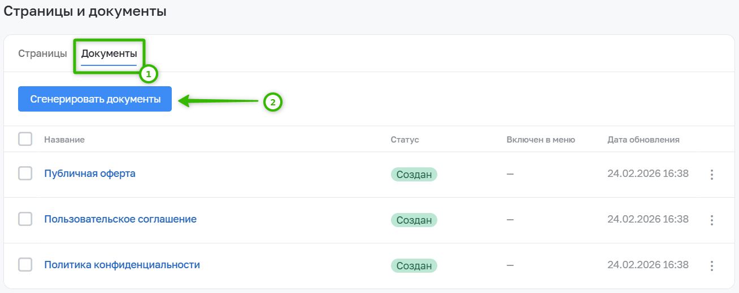The height and width of the screenshot is (293, 739).
Task: Check the box next to Публичная оферта
Action: [25, 174]
